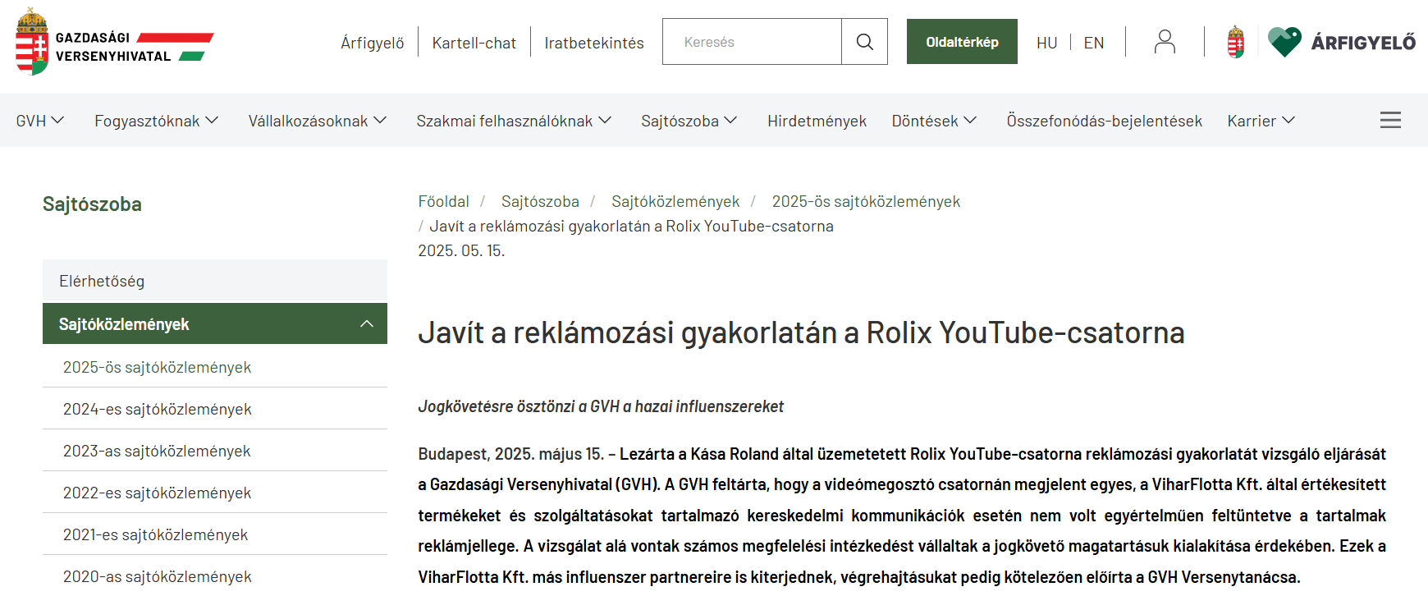1428x596 pixels.
Task: Collapse the Sajtóközlemények sidebar section
Action: 367,323
